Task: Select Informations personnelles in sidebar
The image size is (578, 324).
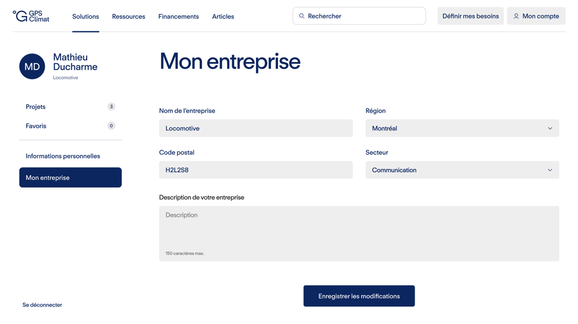Action: click(63, 156)
